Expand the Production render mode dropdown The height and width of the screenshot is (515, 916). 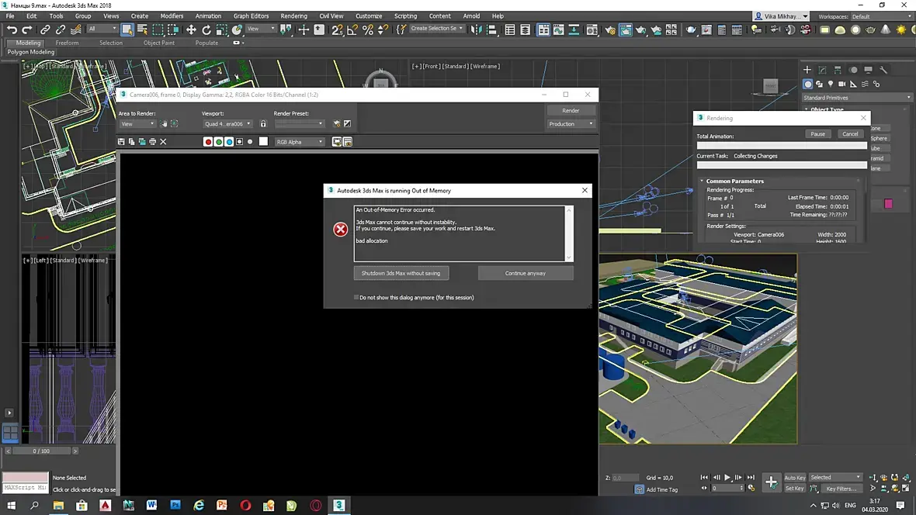[571, 124]
